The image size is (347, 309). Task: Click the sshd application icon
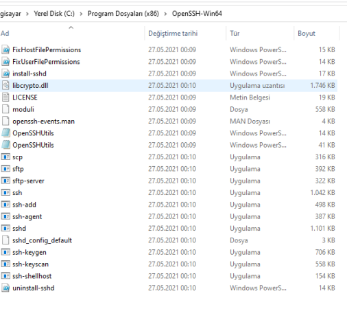pos(5,228)
